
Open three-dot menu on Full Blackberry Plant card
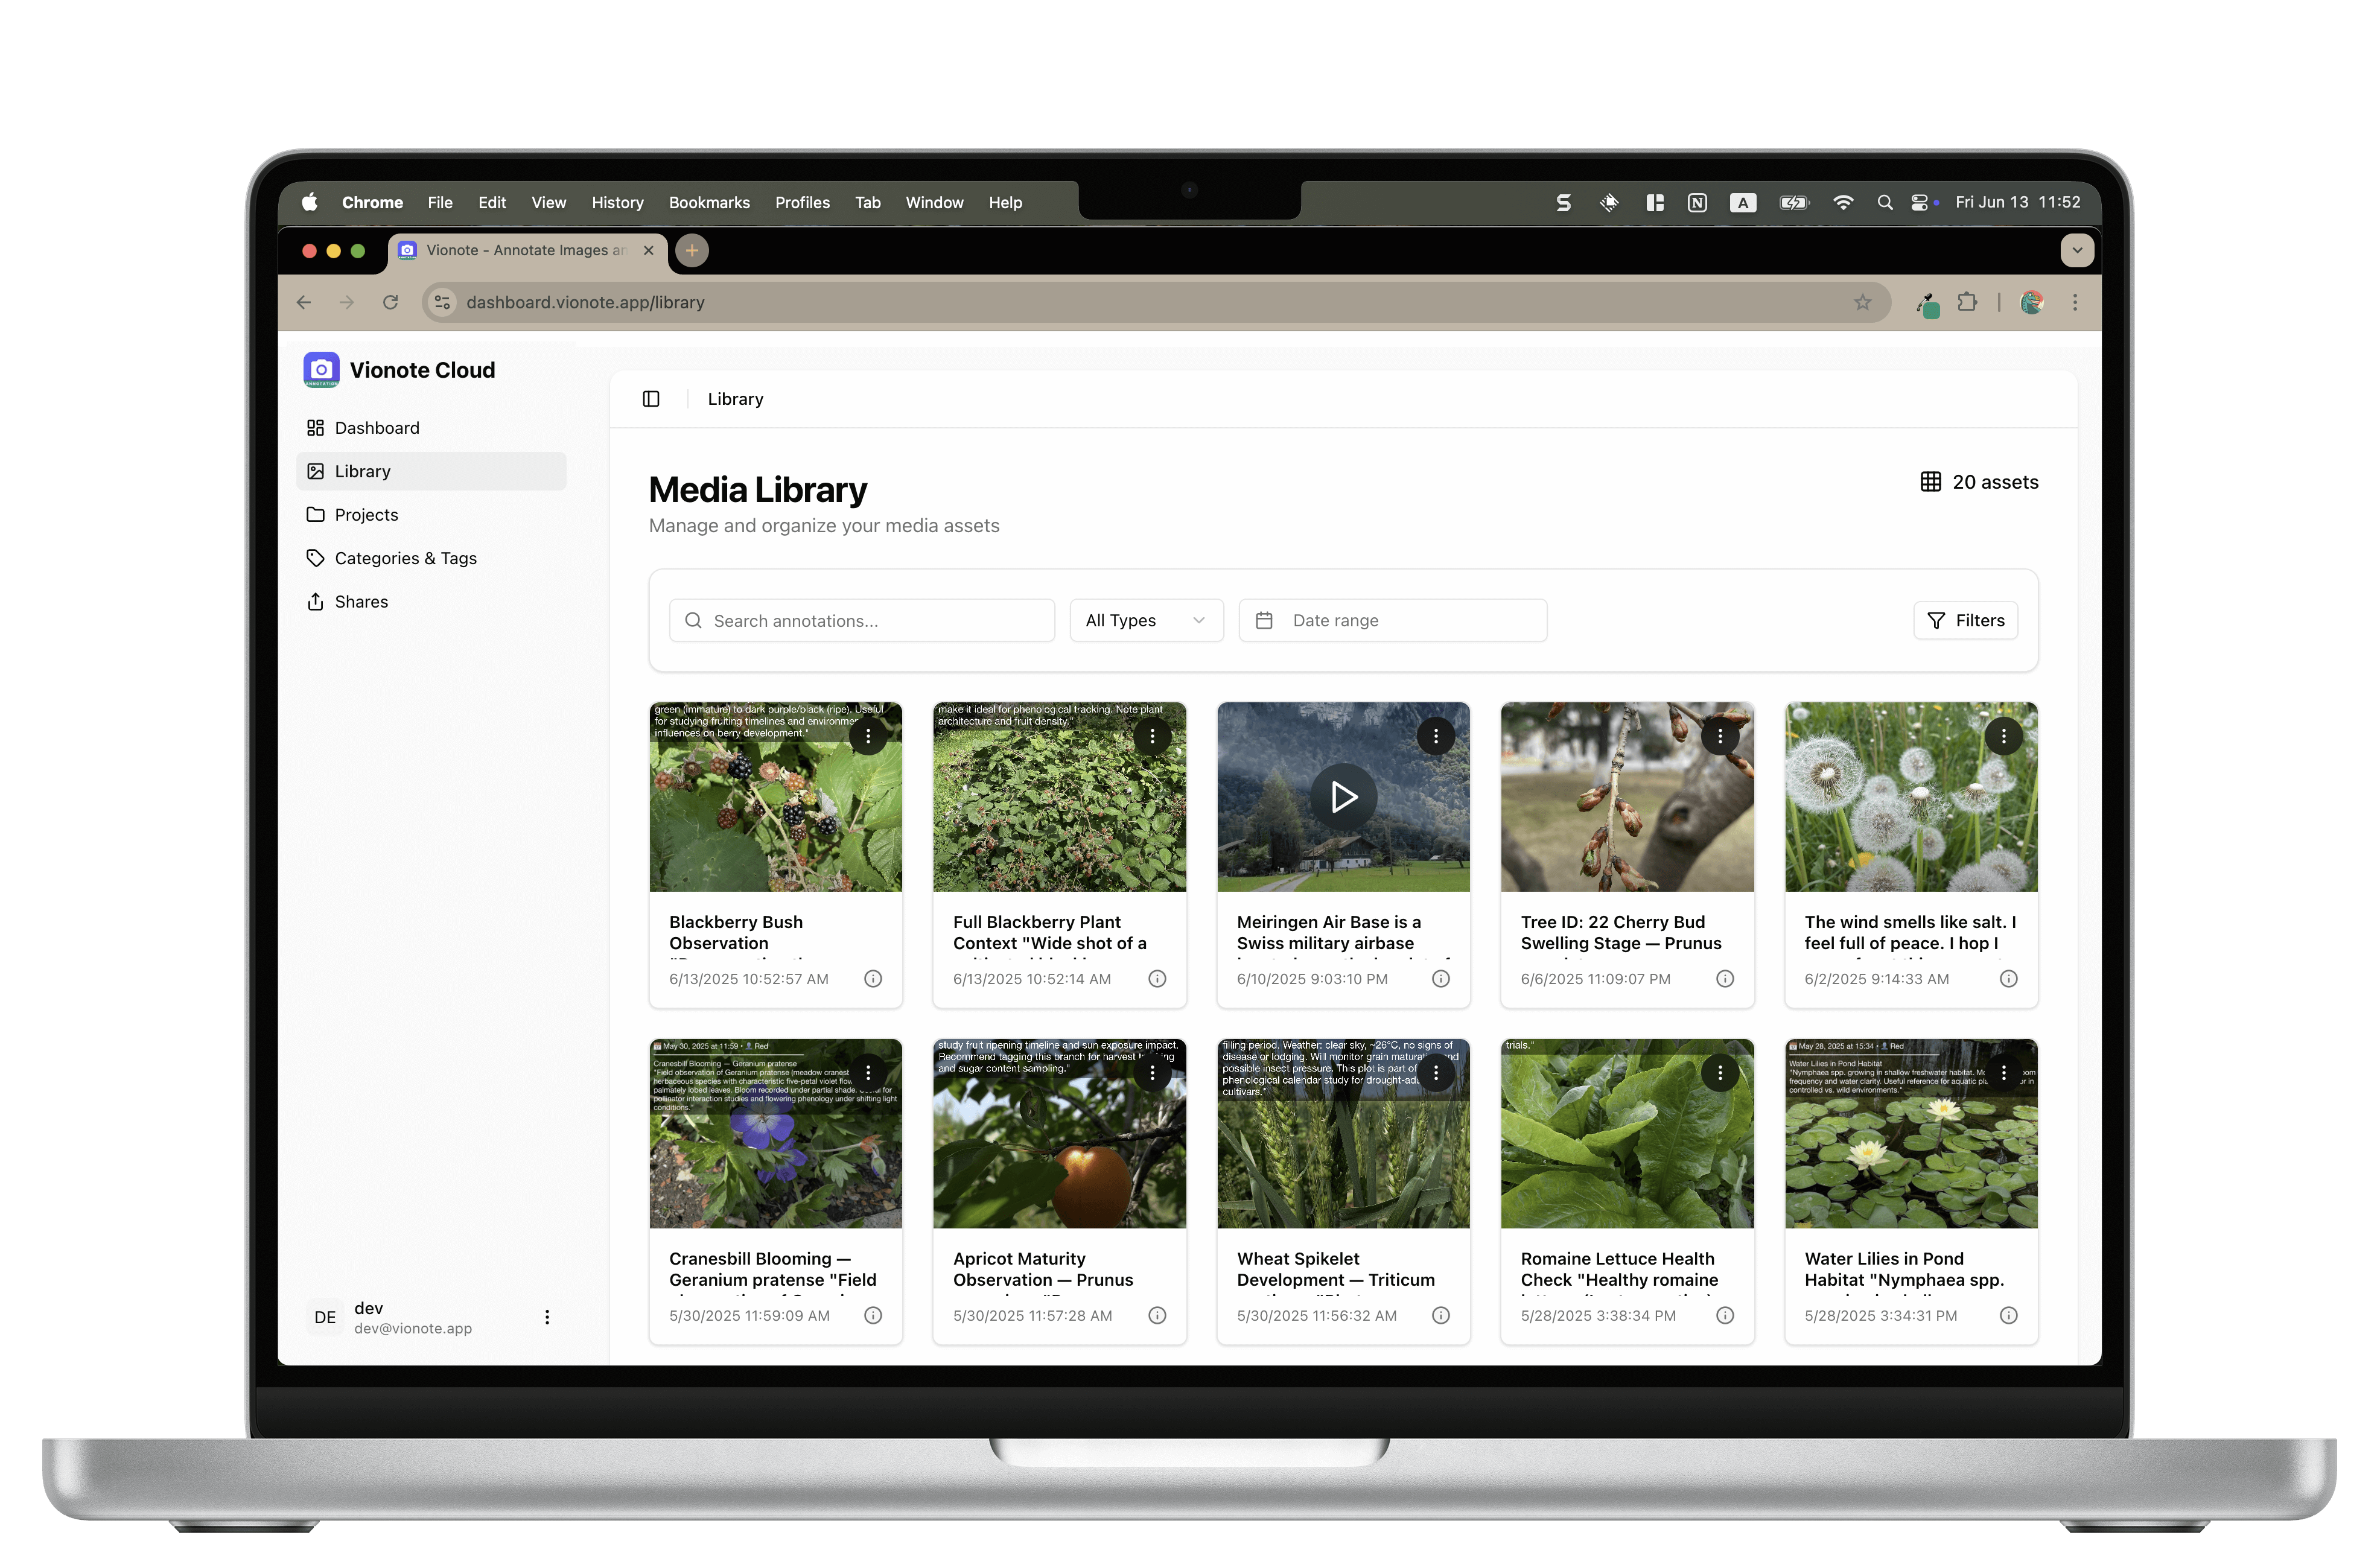(1152, 736)
